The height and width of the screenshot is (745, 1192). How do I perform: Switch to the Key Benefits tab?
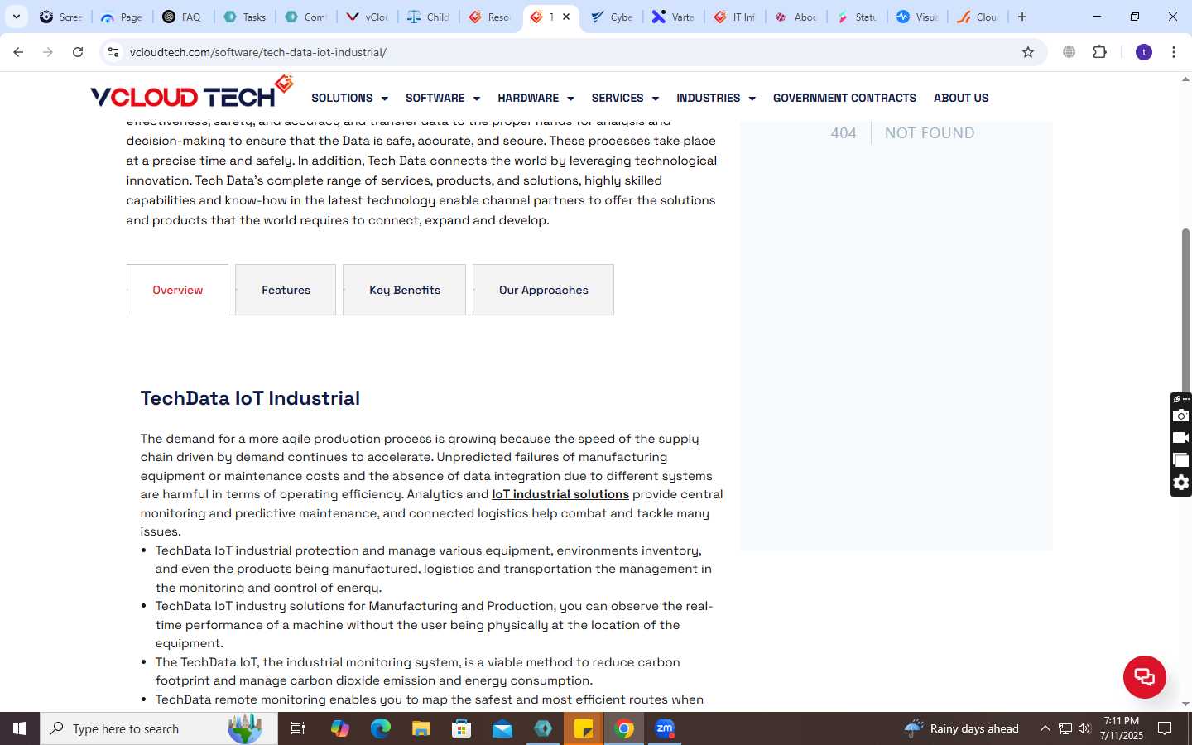(x=404, y=290)
